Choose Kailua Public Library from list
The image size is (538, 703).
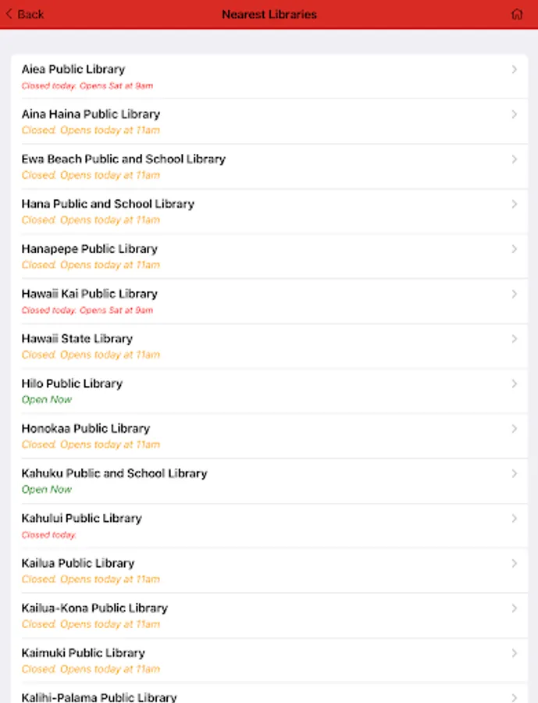pos(78,563)
